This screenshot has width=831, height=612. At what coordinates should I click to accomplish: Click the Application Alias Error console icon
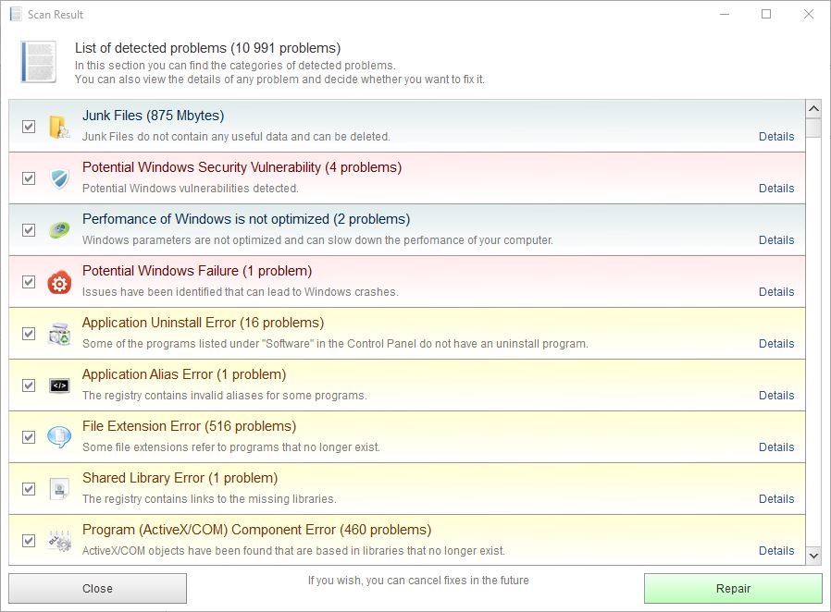(59, 386)
